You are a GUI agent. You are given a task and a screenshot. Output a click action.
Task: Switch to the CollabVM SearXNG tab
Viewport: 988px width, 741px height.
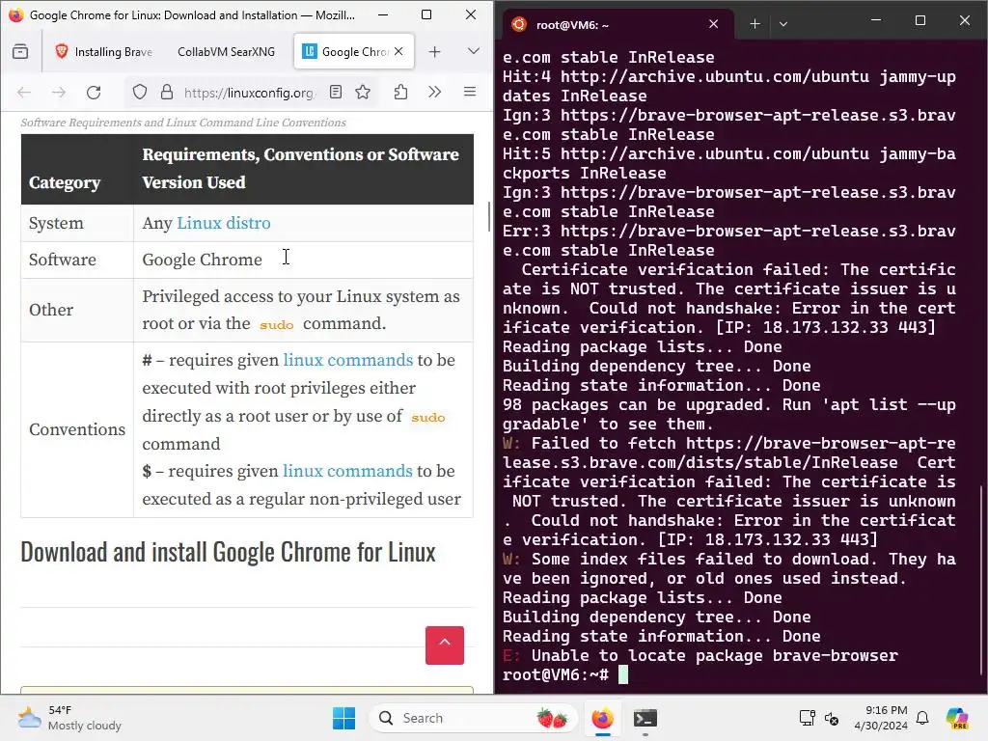click(226, 52)
